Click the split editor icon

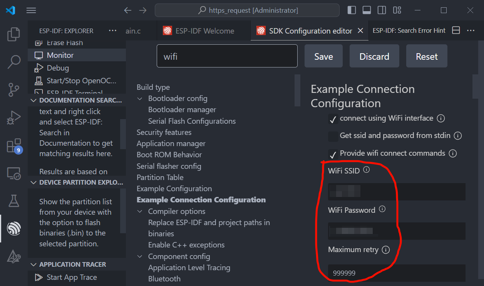(x=456, y=30)
